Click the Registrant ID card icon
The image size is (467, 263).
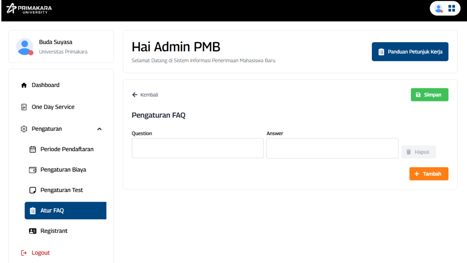[33, 231]
